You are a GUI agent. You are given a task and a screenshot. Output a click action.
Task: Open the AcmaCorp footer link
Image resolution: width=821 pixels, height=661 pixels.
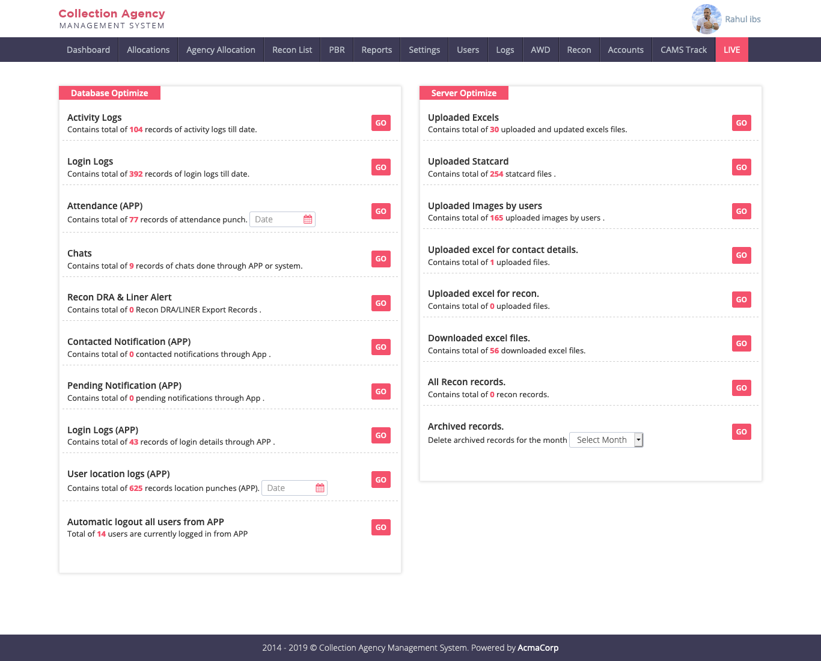pyautogui.click(x=538, y=648)
